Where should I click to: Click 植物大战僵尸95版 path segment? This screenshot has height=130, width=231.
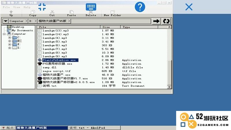(x=53, y=21)
